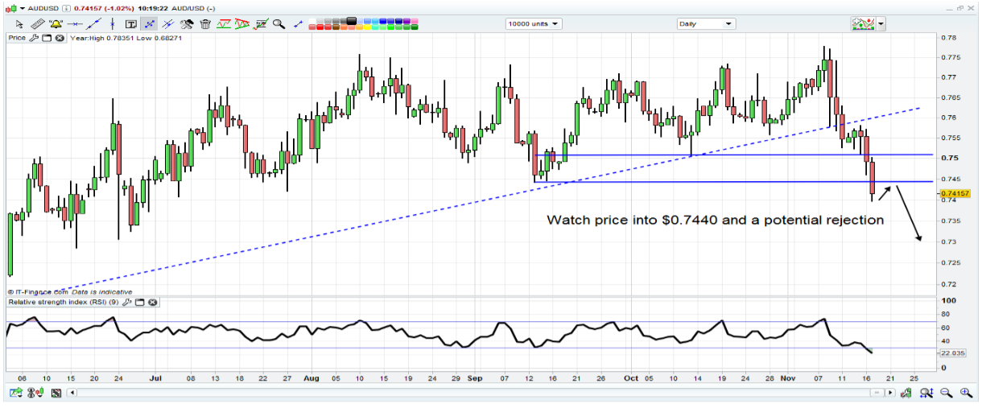Image resolution: width=982 pixels, height=408 pixels.
Task: Expand the chart indicators dropdown arrow
Action: 882,24
